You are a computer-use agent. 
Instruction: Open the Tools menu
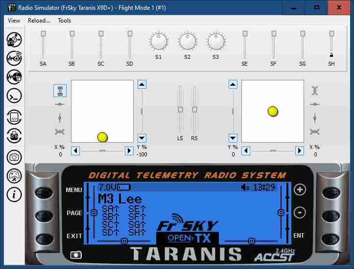pyautogui.click(x=64, y=21)
